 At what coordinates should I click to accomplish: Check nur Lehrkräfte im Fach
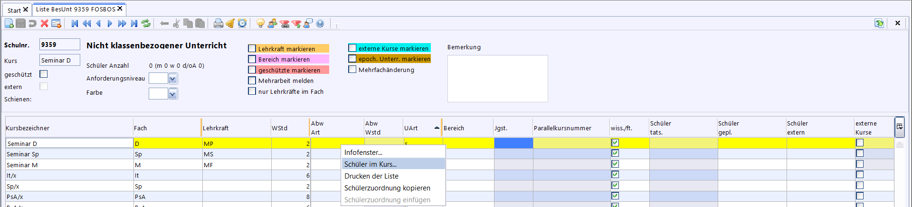pyautogui.click(x=252, y=91)
